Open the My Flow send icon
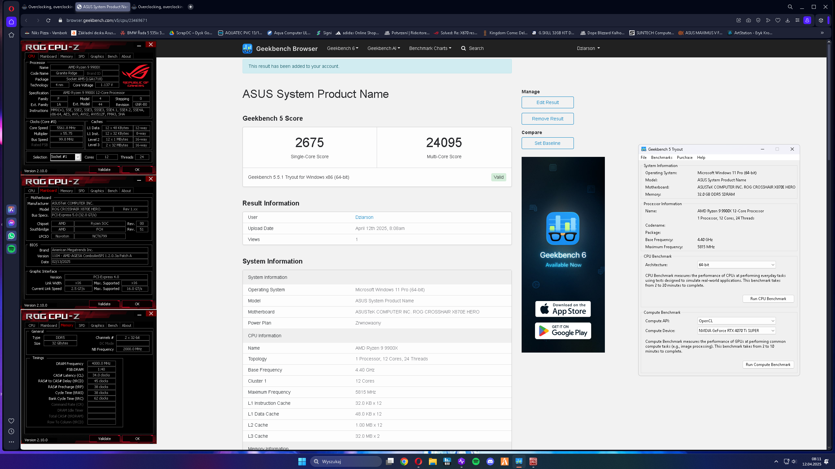 click(768, 20)
